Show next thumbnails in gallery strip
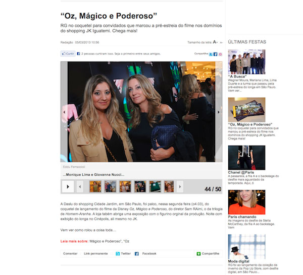 pyautogui.click(x=180, y=186)
